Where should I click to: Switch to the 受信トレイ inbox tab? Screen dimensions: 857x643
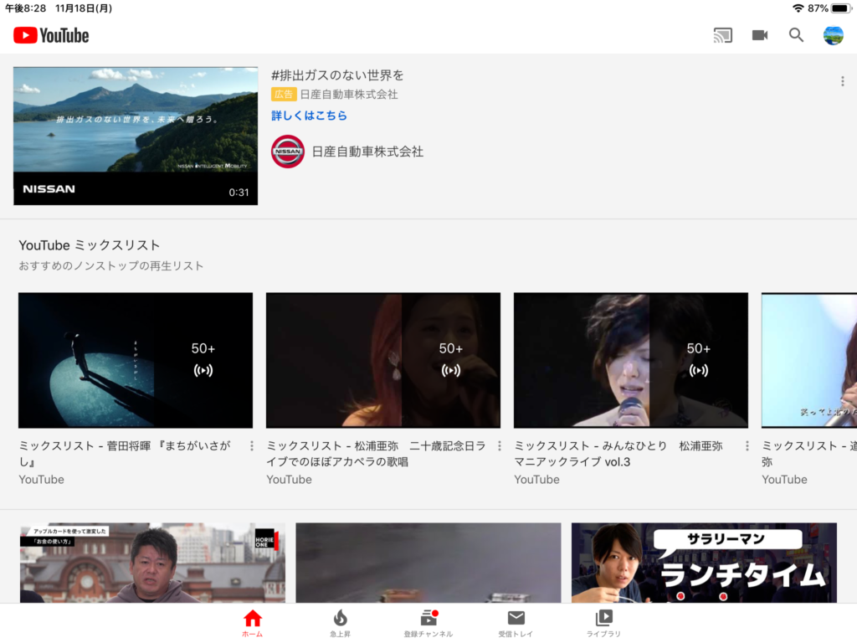point(516,623)
